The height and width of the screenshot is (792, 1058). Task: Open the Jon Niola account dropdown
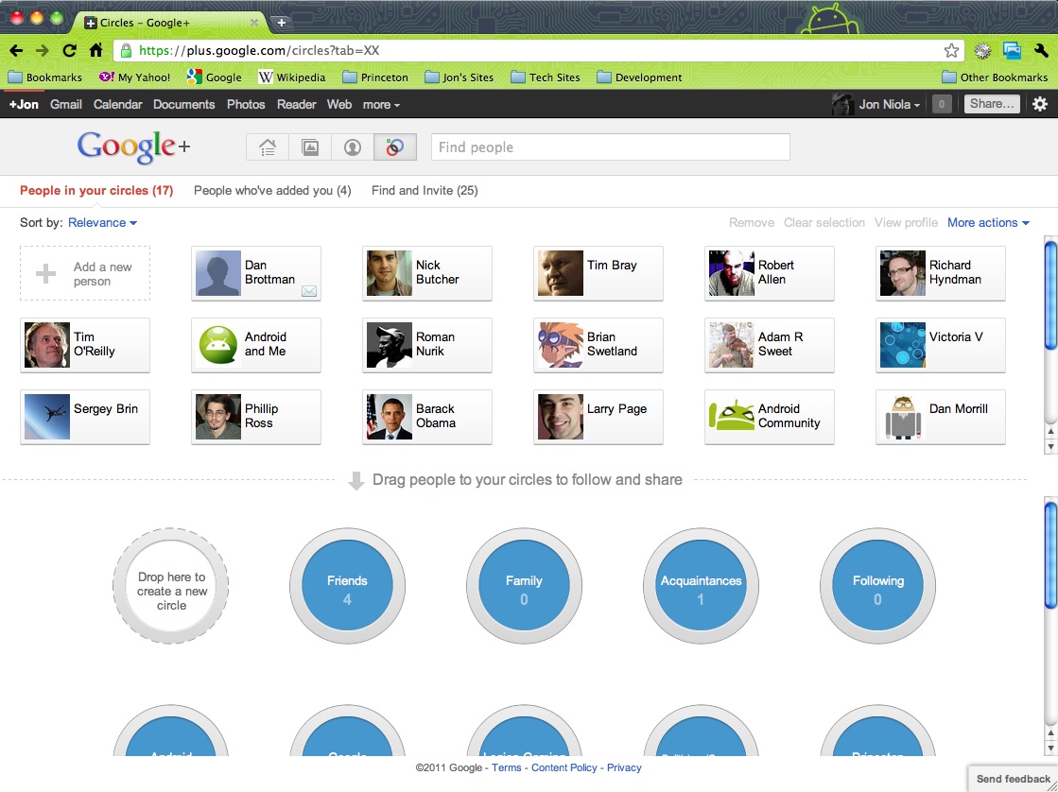tap(890, 105)
